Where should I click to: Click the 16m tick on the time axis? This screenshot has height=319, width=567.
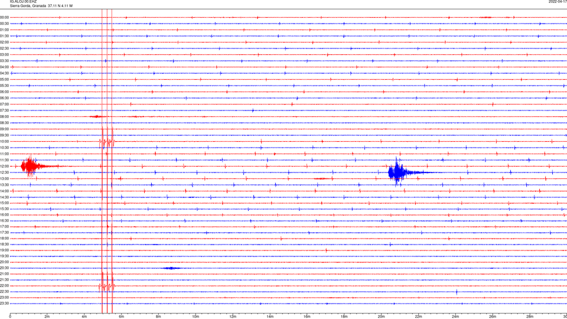pos(307,317)
